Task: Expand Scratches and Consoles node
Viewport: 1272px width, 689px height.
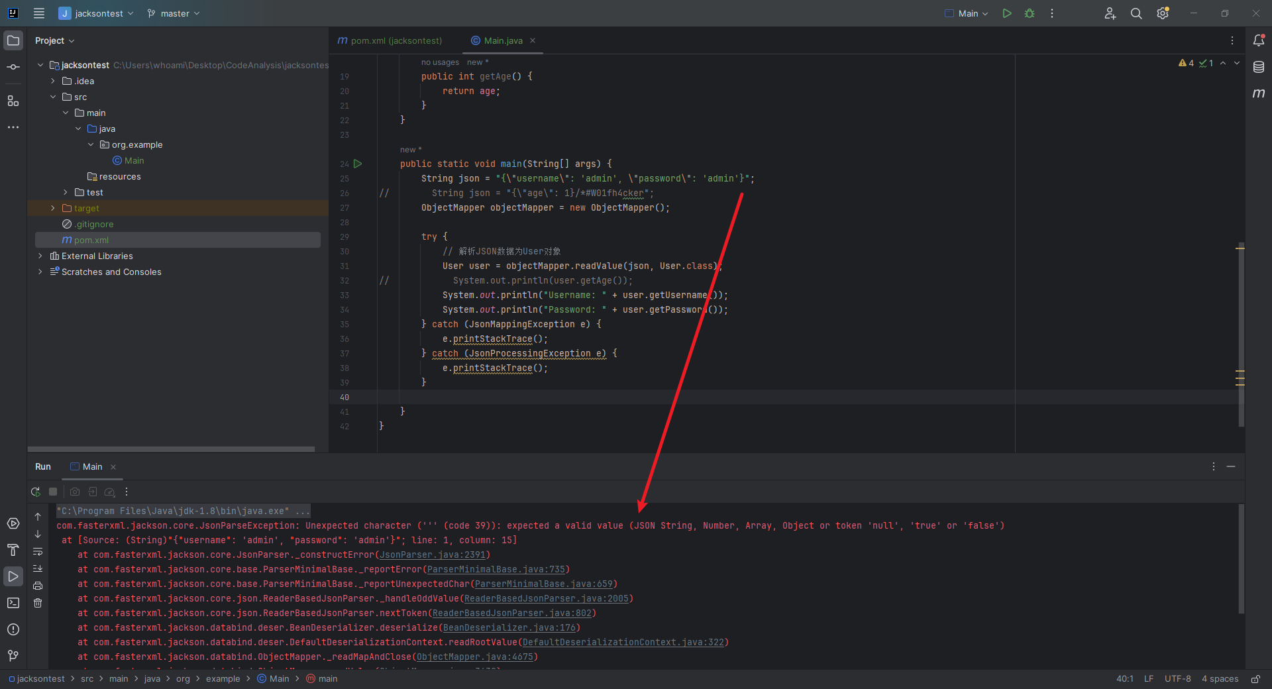Action: pos(40,272)
